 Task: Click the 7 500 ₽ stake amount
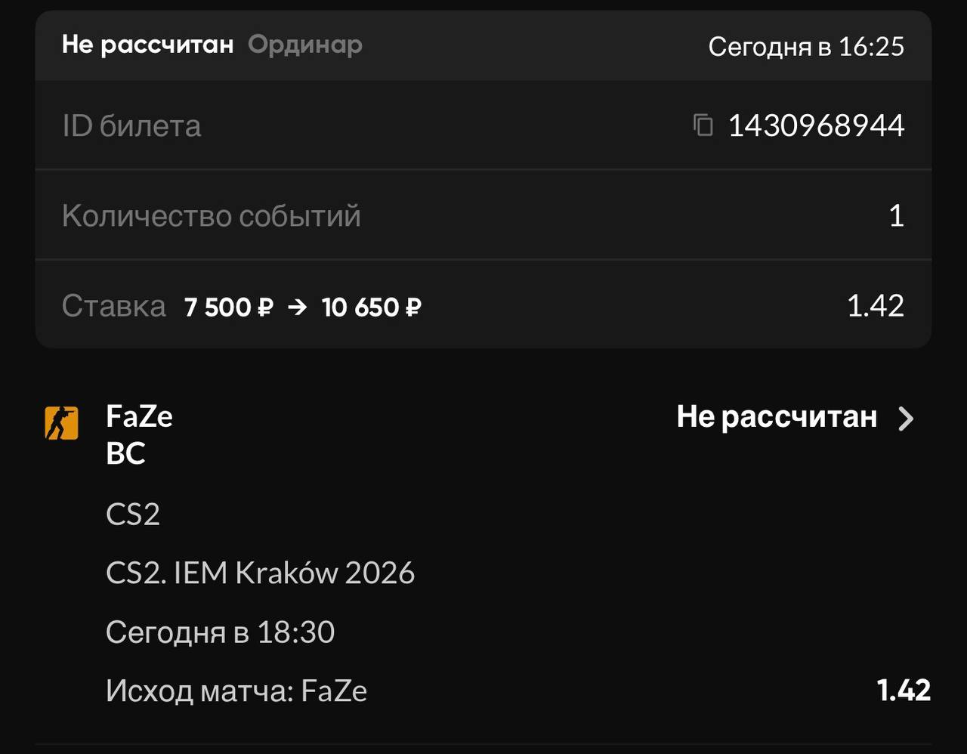click(x=228, y=307)
